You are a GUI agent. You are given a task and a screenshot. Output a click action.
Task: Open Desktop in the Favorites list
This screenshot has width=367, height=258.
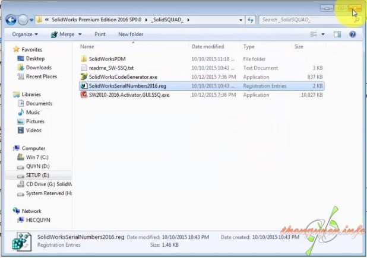click(35, 59)
